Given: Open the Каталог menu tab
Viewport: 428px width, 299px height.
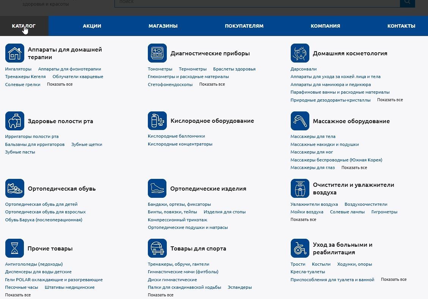Looking at the screenshot, I should point(24,26).
